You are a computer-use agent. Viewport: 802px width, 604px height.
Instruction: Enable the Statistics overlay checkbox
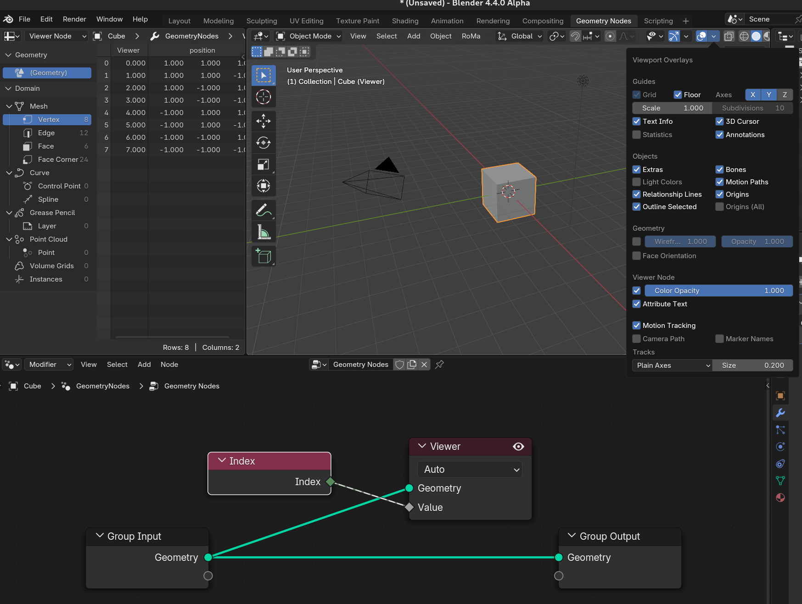(x=637, y=135)
